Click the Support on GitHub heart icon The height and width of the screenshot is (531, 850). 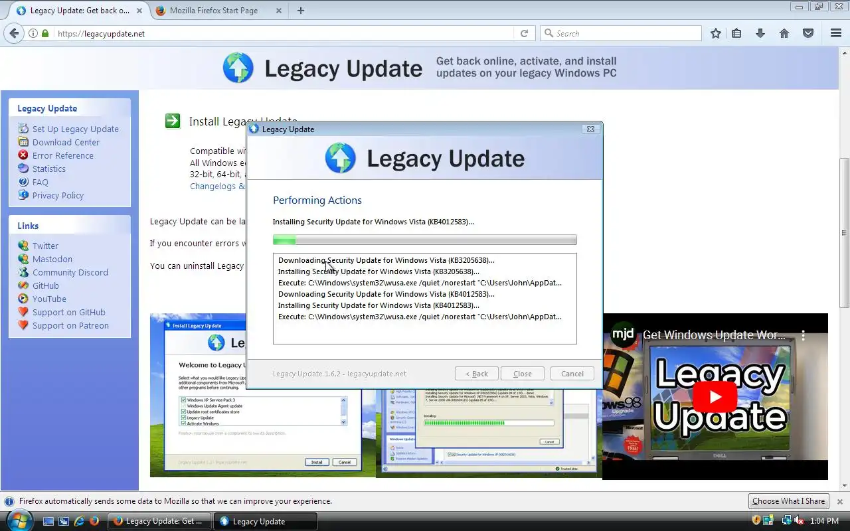point(23,312)
